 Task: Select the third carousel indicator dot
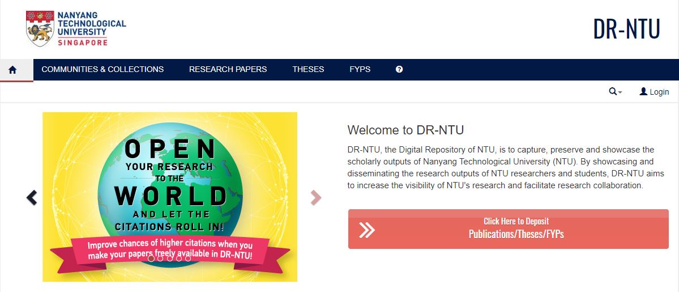(x=169, y=259)
